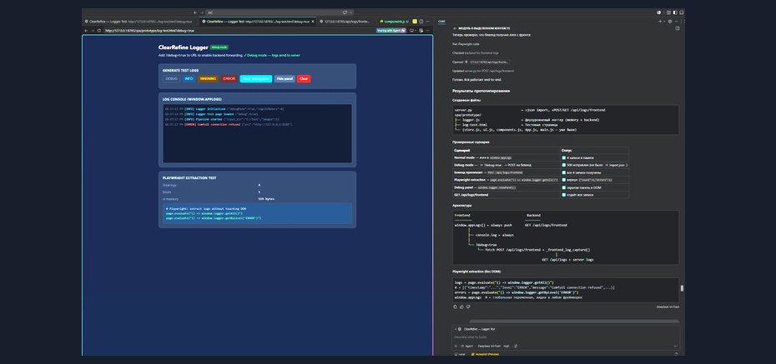Switch to the first ClearRefine Logger Test tab
Image resolution: width=776 pixels, height=364 pixels.
coord(140,21)
